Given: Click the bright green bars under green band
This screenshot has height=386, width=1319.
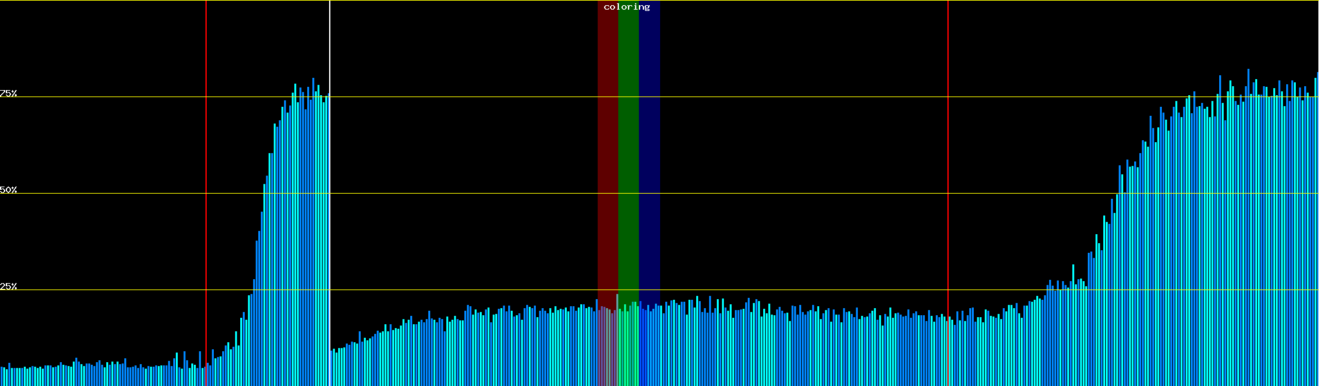Looking at the screenshot, I should tap(628, 347).
